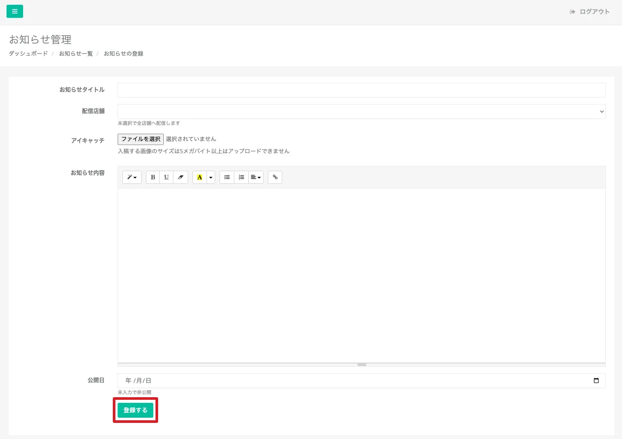
Task: Click the ファイルを選択 button
Action: point(141,139)
